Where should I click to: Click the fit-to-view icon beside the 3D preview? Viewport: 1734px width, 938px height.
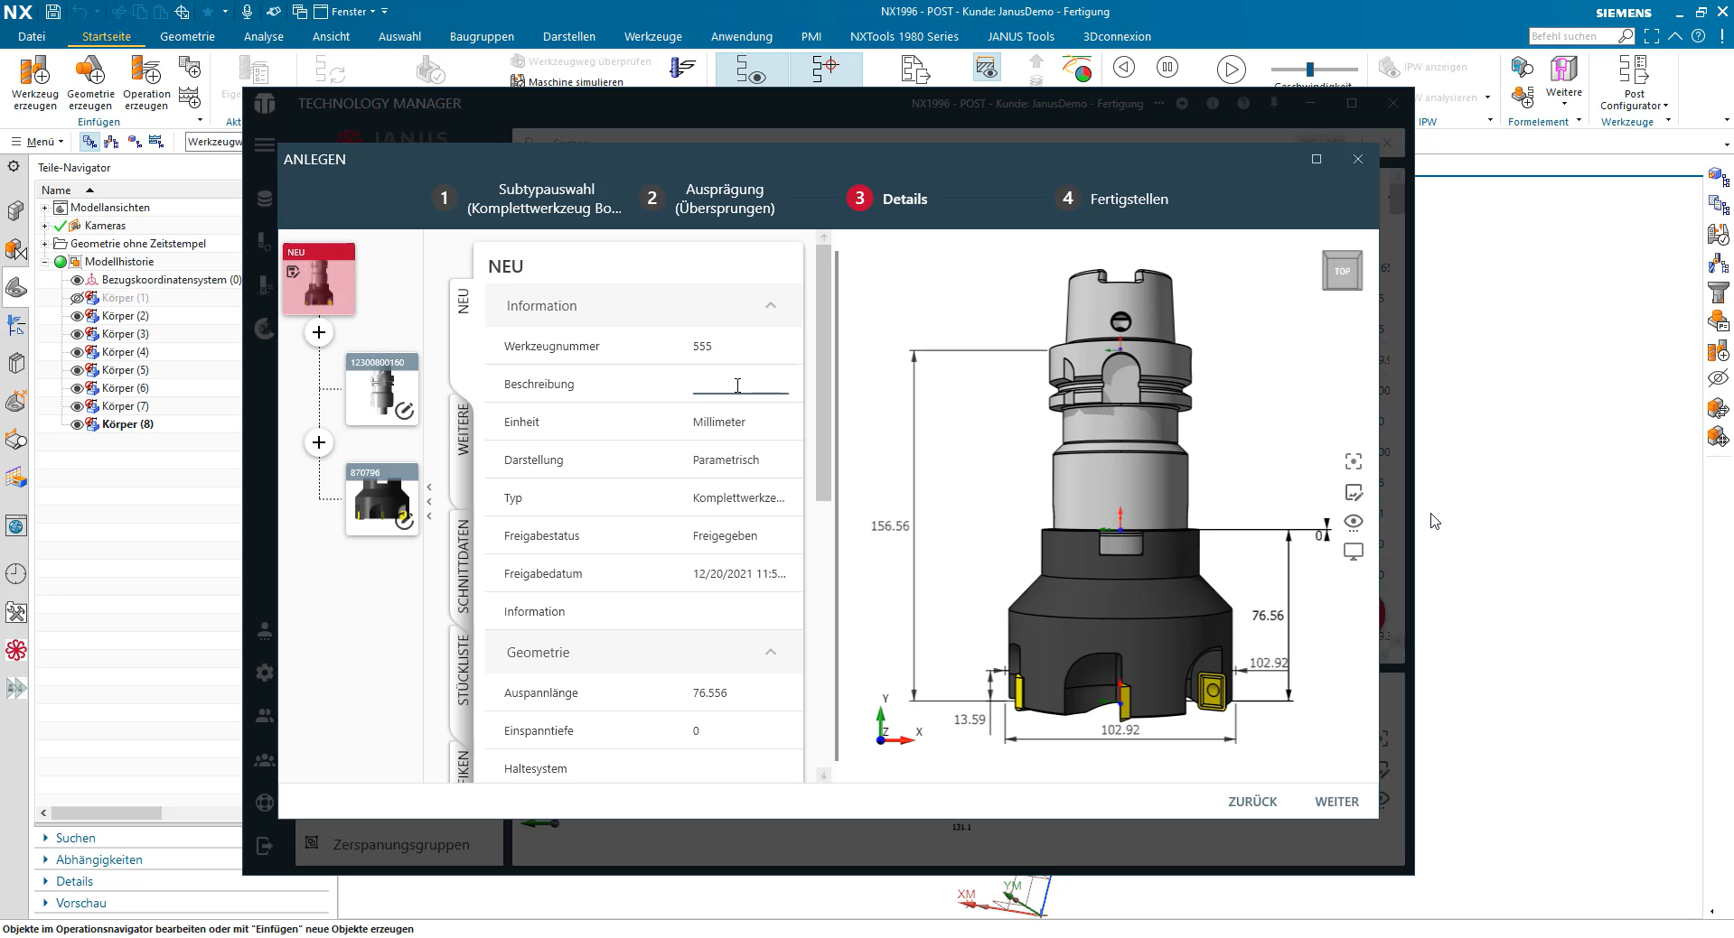click(1353, 462)
